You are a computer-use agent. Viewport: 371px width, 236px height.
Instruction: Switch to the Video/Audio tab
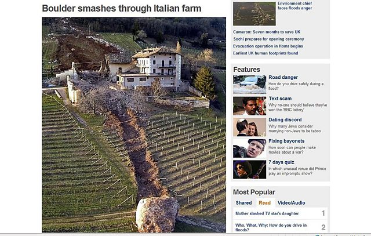tap(291, 203)
